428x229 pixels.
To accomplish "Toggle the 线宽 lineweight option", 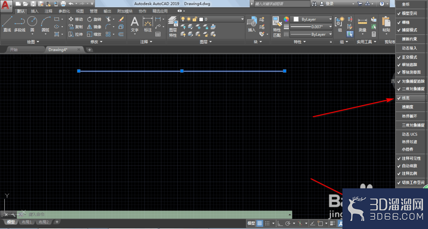I will point(410,98).
